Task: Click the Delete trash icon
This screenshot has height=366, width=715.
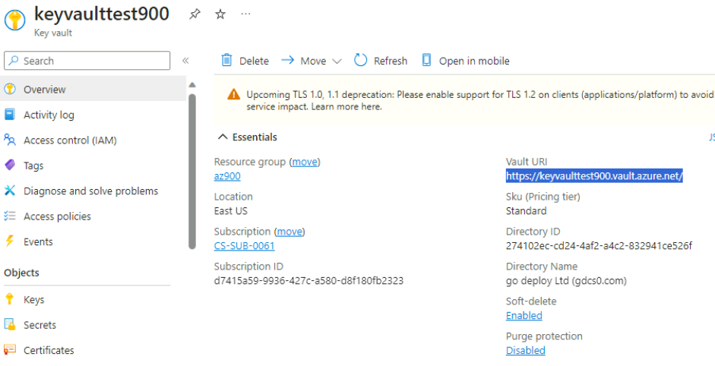Action: (x=226, y=61)
